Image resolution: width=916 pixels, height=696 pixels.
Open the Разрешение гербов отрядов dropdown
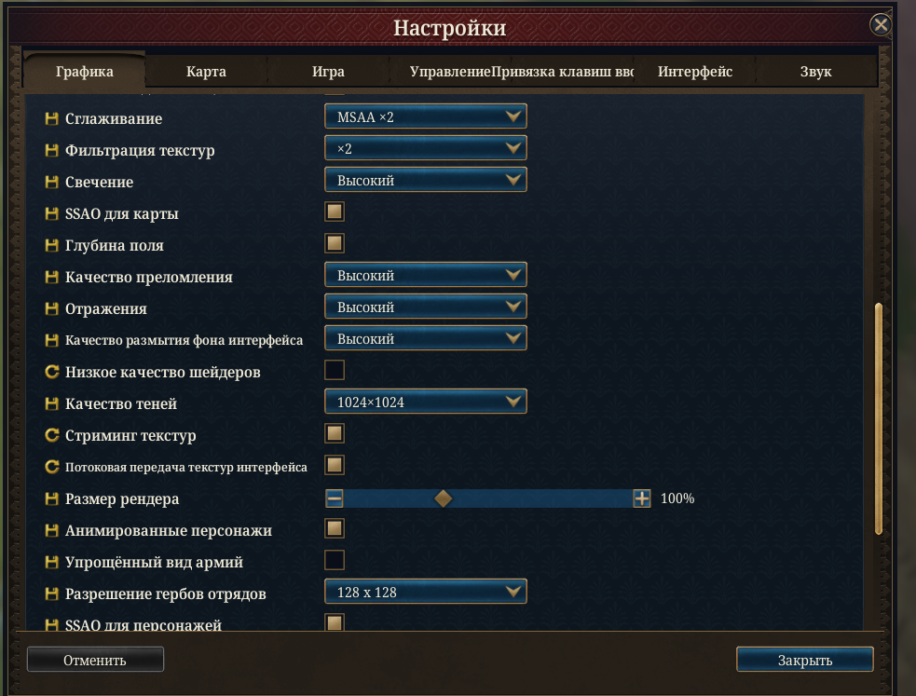click(425, 592)
